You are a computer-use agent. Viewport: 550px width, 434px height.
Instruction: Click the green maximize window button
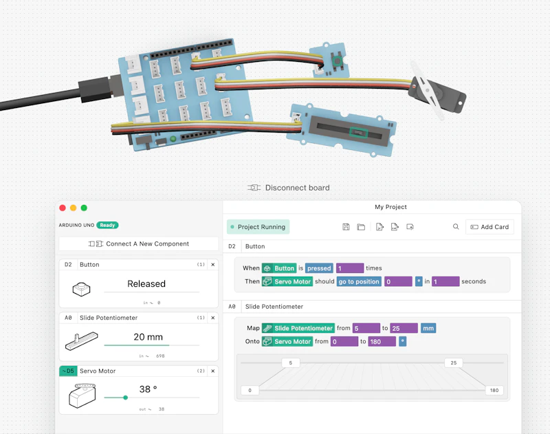click(x=84, y=208)
